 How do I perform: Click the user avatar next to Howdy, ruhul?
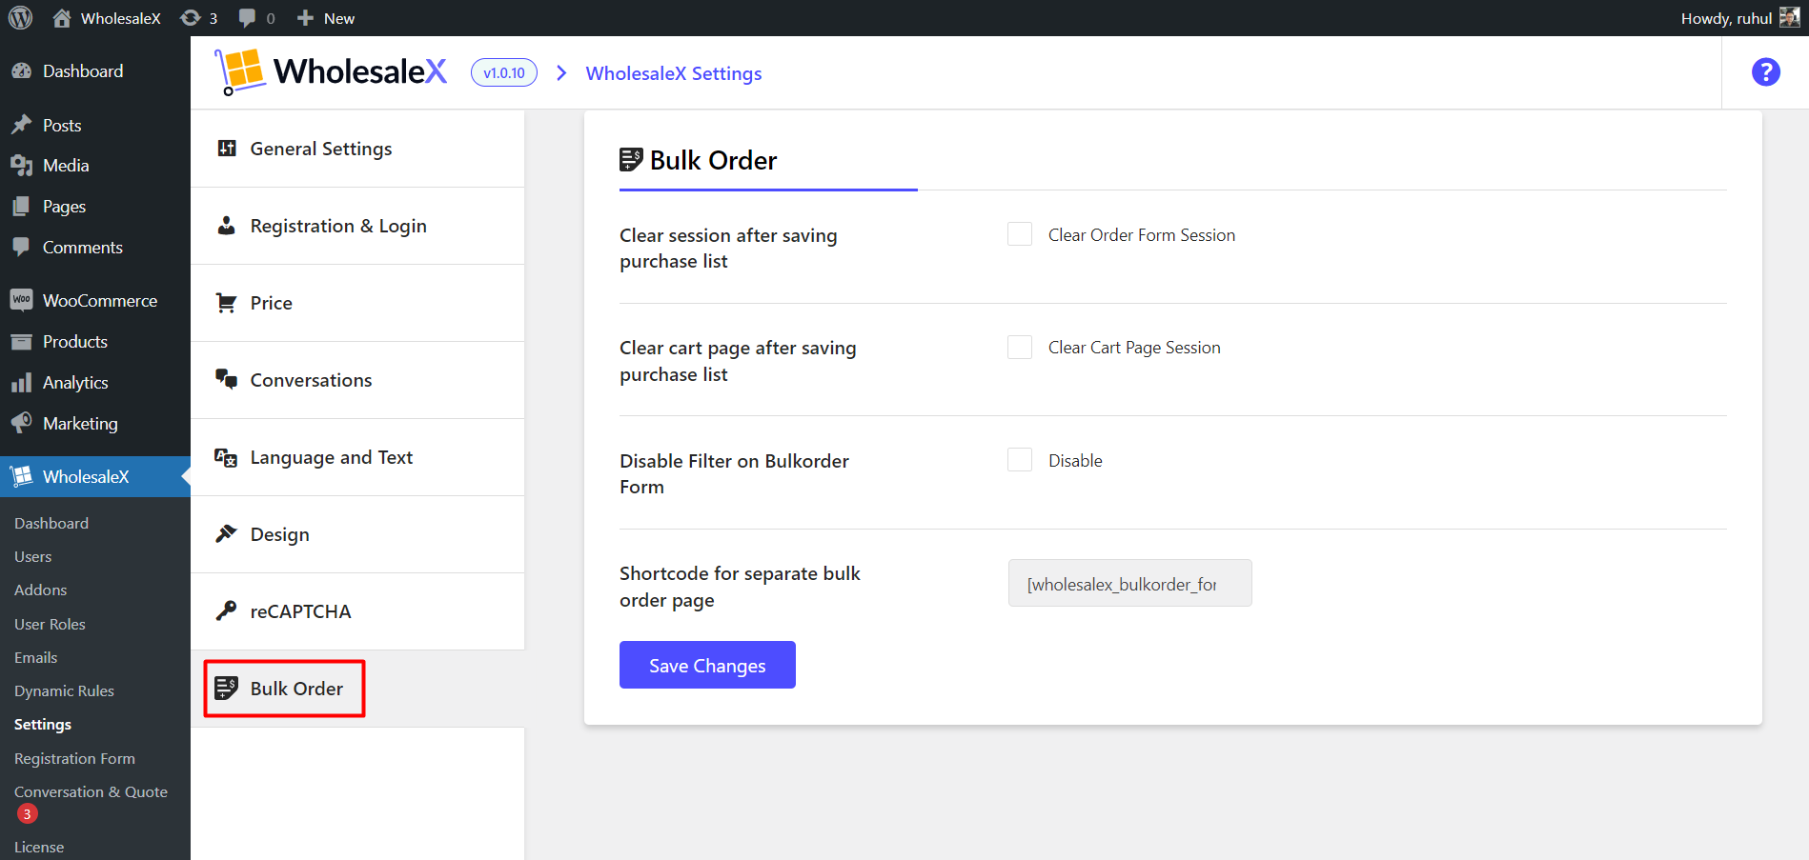1790,17
